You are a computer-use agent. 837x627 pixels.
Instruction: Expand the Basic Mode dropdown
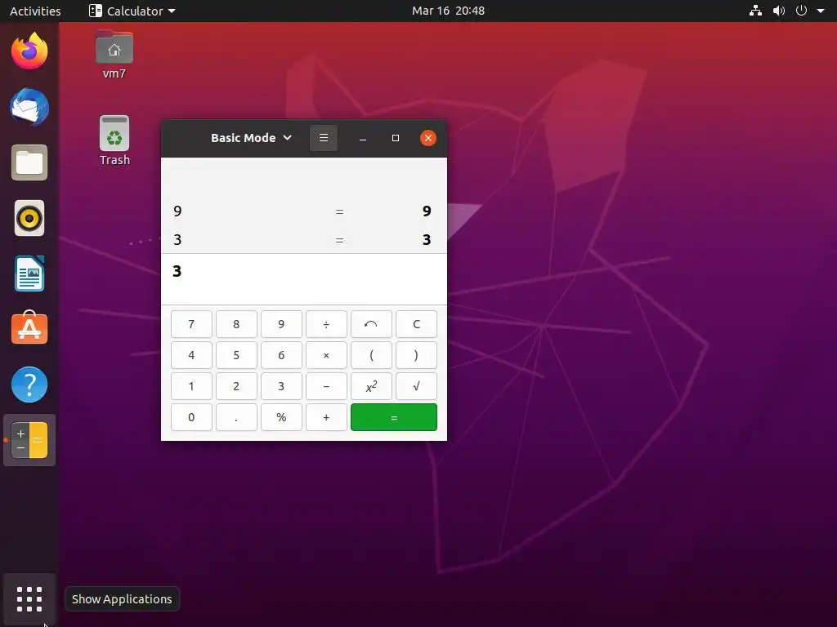pyautogui.click(x=252, y=138)
